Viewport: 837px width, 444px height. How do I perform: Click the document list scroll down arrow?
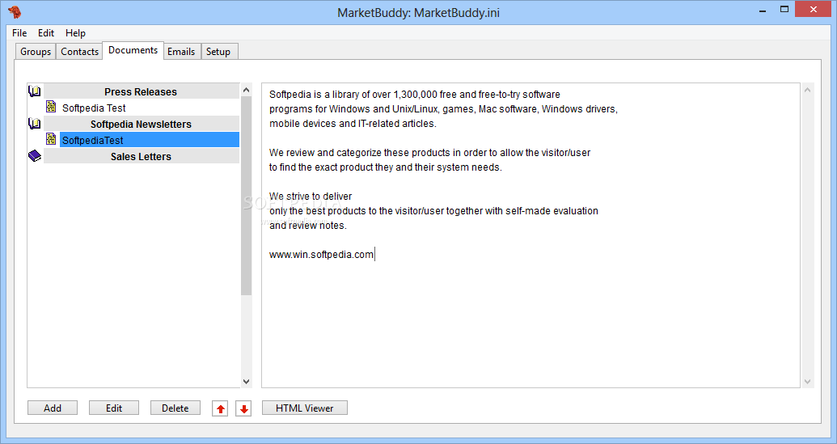246,381
